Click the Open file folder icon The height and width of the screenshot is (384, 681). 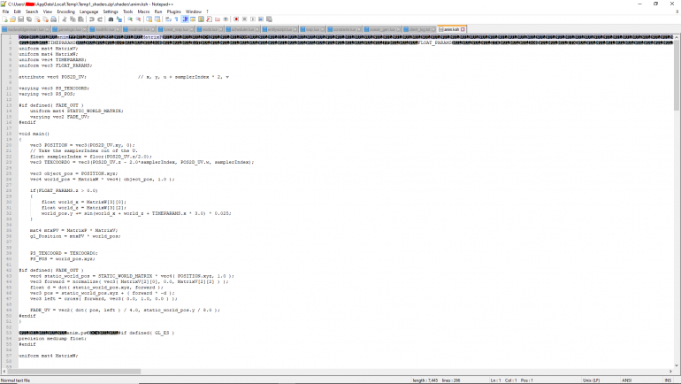[12, 19]
